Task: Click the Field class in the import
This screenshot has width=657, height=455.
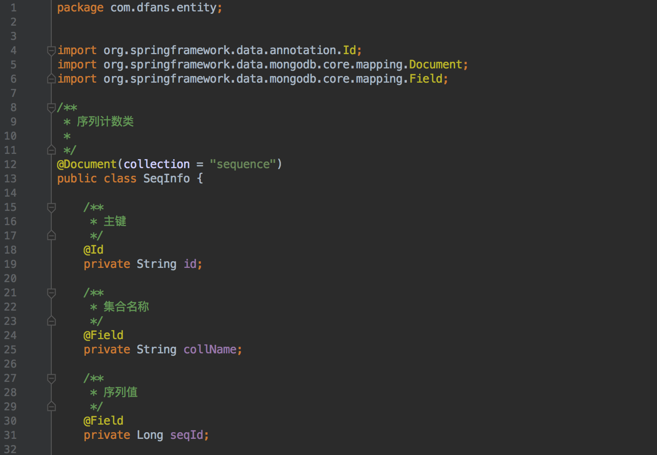Action: tap(426, 79)
